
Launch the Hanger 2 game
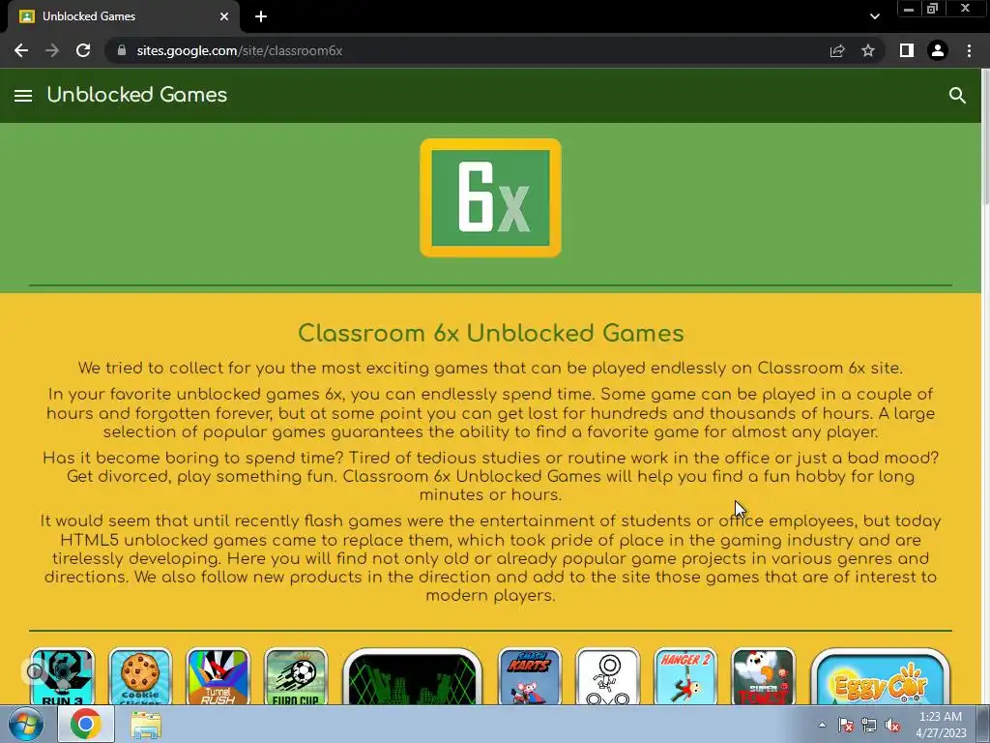[x=685, y=676]
